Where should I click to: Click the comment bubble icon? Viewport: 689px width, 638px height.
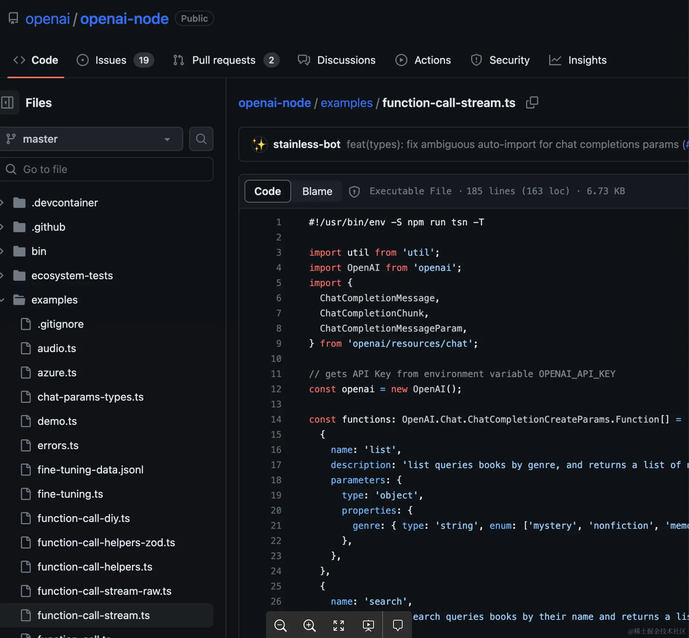point(398,625)
